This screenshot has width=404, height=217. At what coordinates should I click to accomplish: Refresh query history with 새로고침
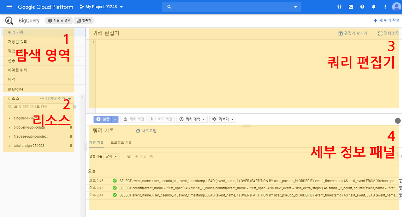[146, 130]
